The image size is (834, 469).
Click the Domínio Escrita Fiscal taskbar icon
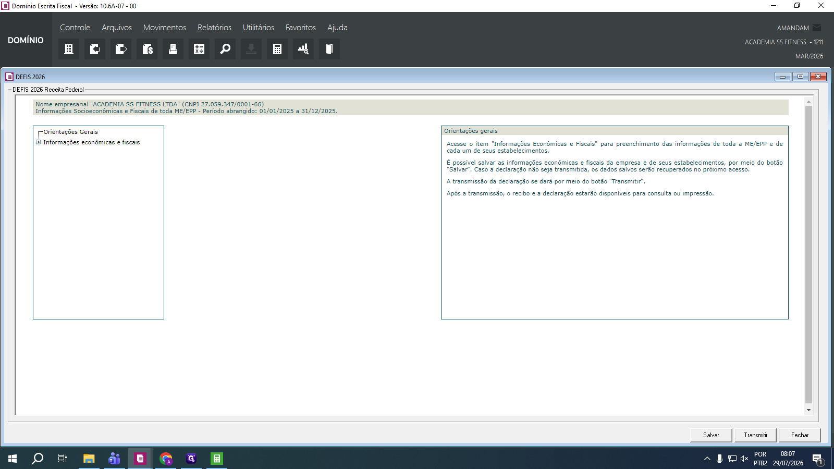(140, 459)
